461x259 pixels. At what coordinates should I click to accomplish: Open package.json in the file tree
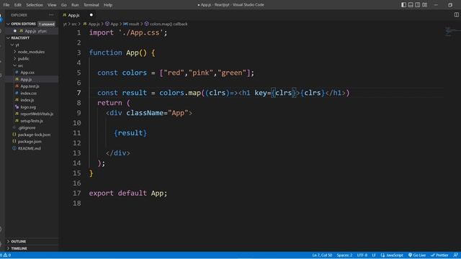pos(30,142)
